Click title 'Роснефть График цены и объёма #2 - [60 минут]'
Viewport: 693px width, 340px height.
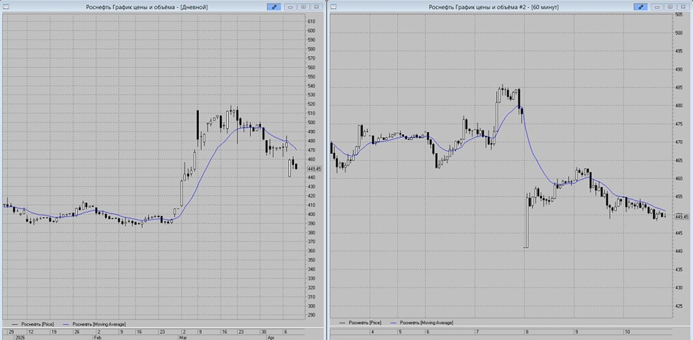494,7
